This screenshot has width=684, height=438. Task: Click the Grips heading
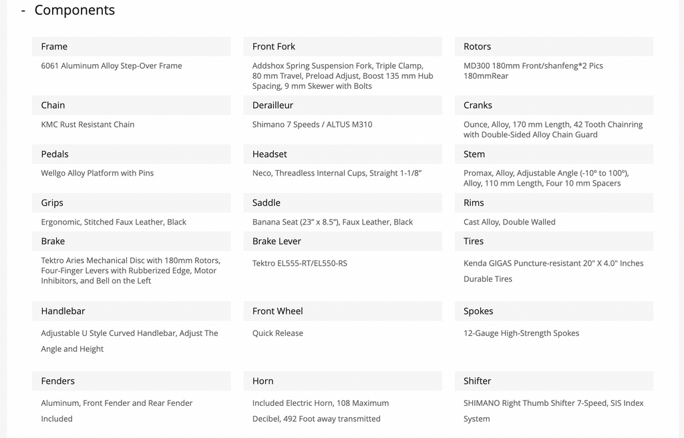point(52,203)
